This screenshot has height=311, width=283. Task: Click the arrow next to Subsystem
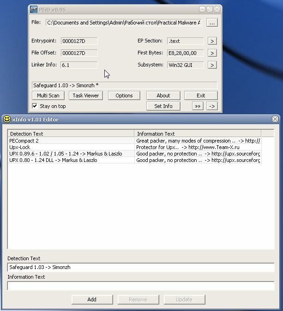212,65
